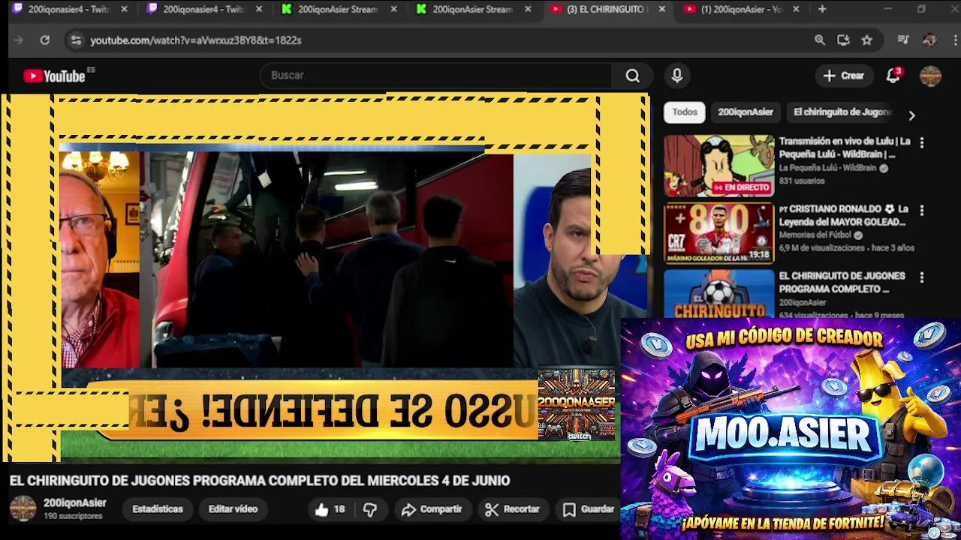Open a new browser tab
The height and width of the screenshot is (540, 961).
point(822,9)
